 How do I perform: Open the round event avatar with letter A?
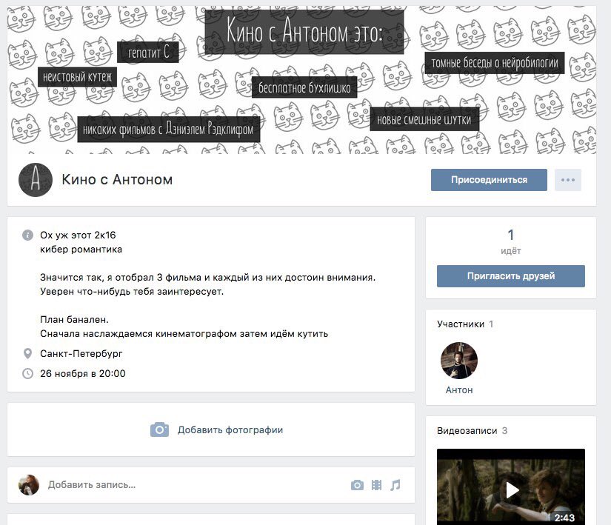pyautogui.click(x=34, y=180)
